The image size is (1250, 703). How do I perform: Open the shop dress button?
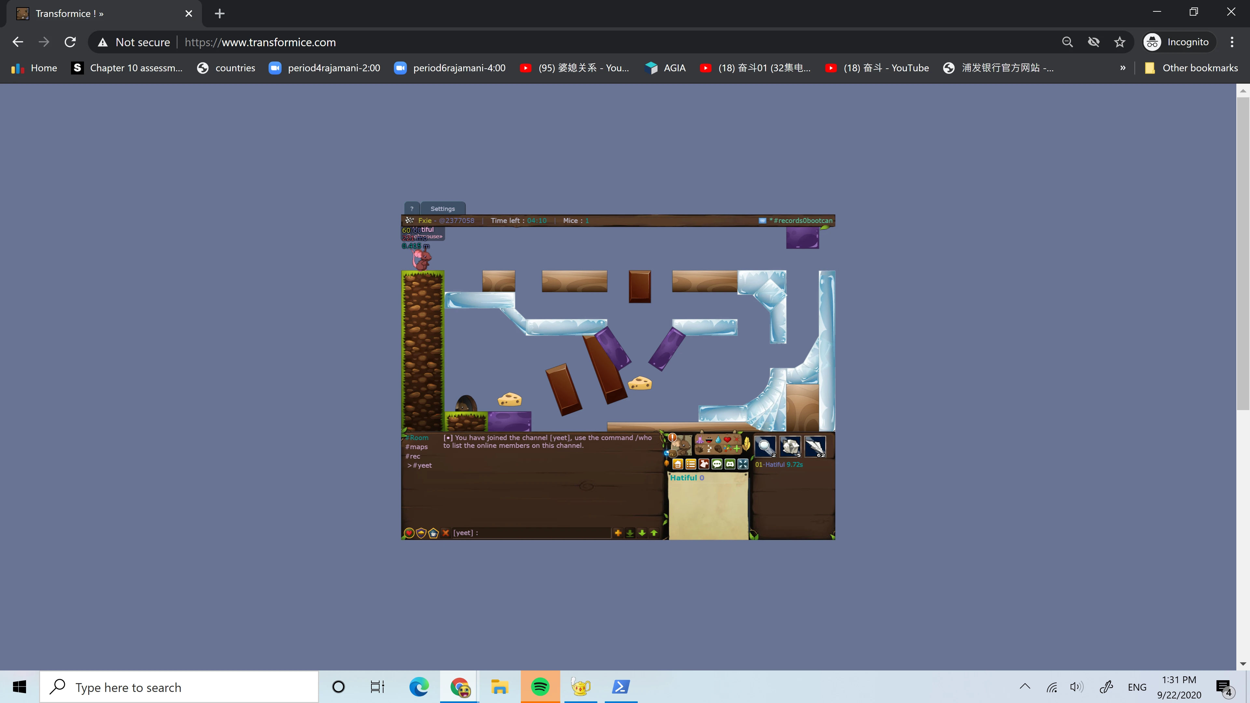coord(704,464)
